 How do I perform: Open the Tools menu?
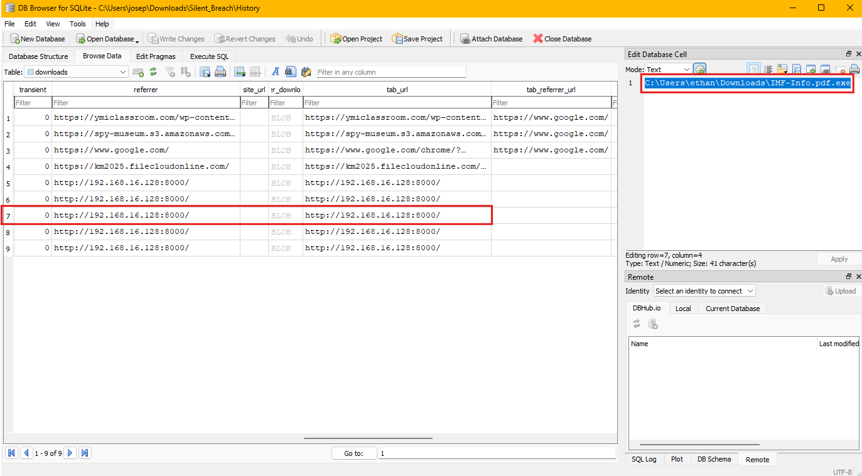coord(78,24)
